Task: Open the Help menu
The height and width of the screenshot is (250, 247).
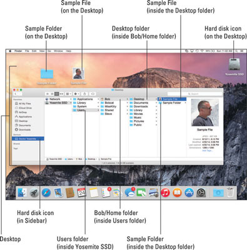Action: pyautogui.click(x=69, y=51)
